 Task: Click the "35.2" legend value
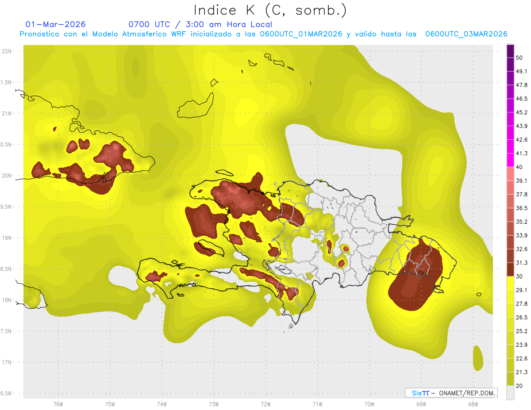tap(522, 222)
